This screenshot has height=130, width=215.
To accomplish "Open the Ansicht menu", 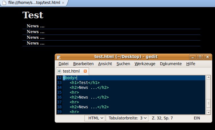I will [105, 64].
